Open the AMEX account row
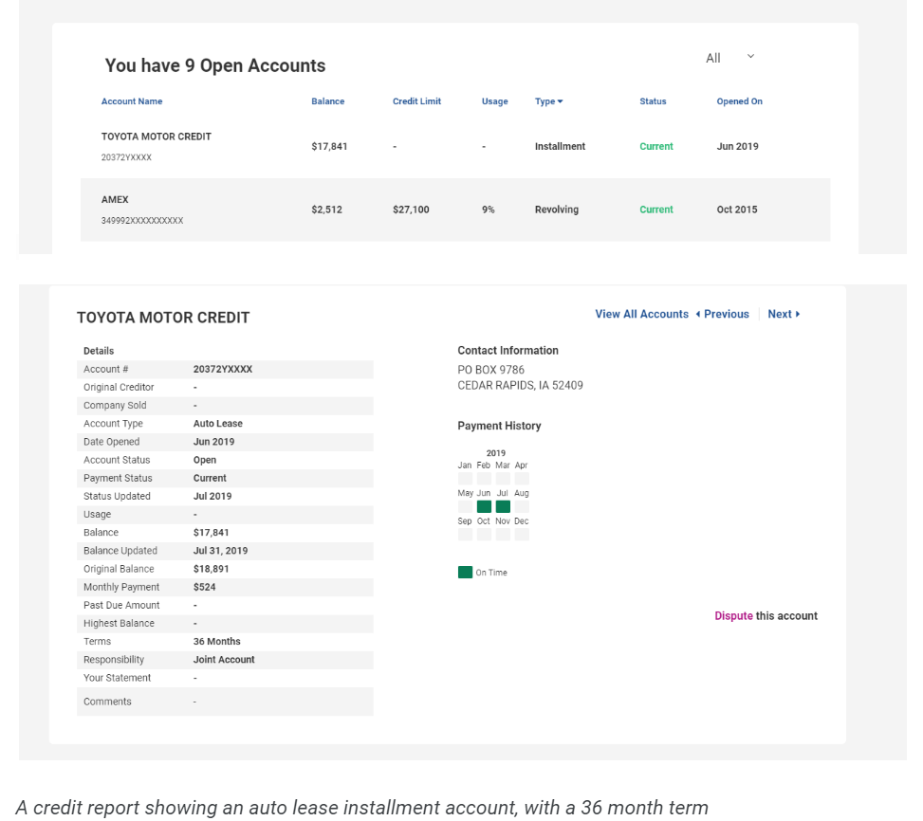The image size is (923, 821). point(455,210)
